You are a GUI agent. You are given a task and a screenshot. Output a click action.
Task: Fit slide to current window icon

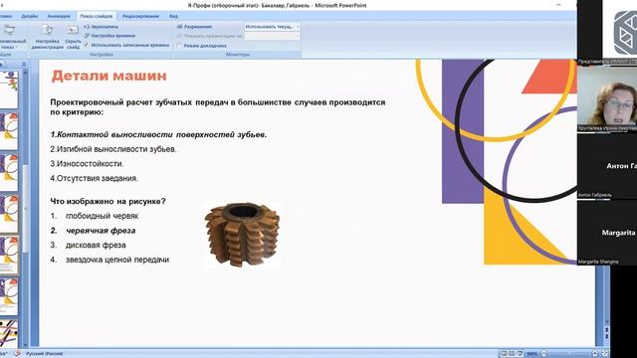(604, 354)
